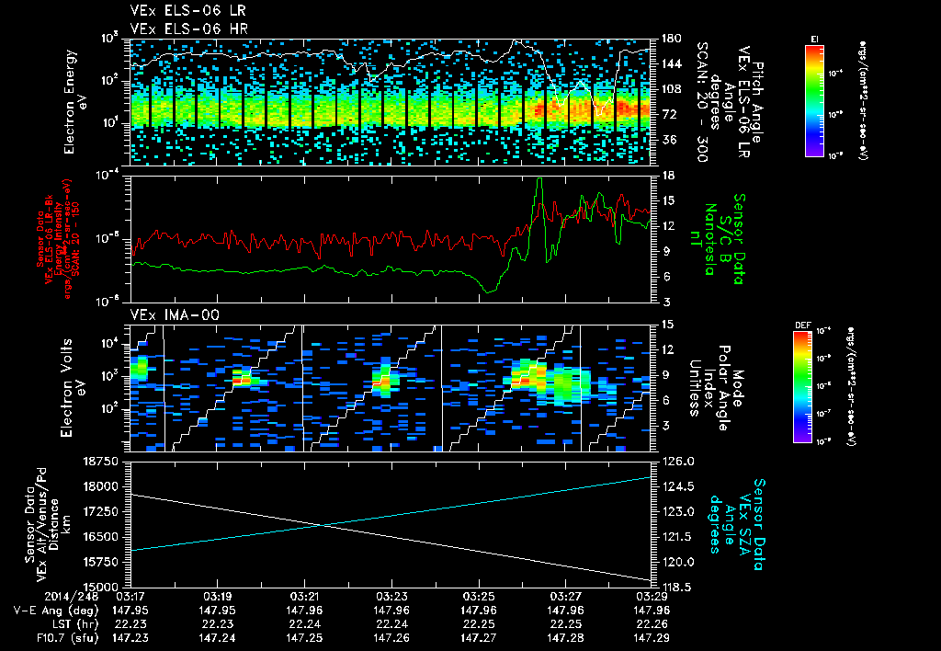Click the "SCAN: 20 - 300" label text
Screen dimensions: 941x651
pyautogui.click(x=701, y=102)
